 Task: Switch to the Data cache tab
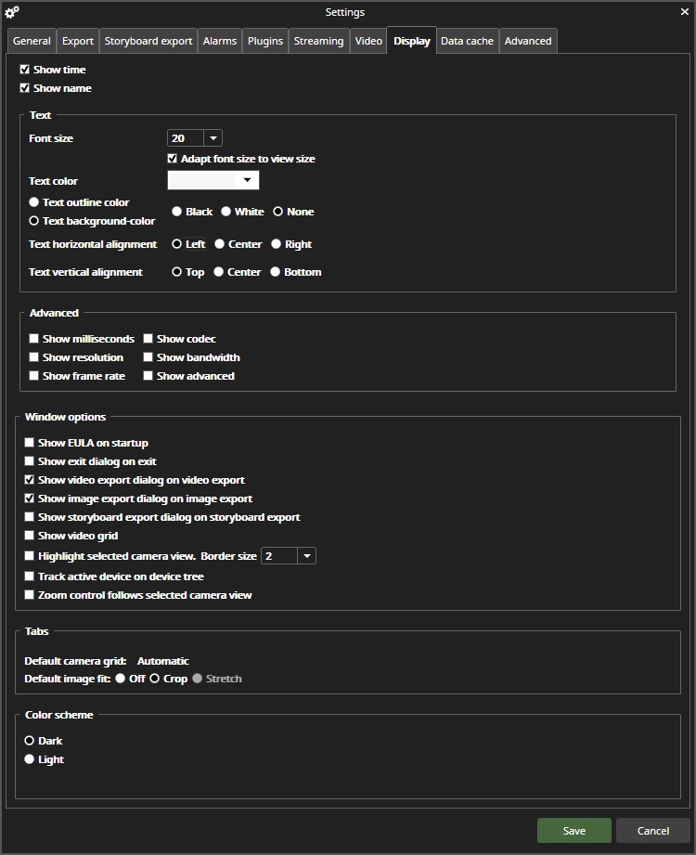click(467, 41)
